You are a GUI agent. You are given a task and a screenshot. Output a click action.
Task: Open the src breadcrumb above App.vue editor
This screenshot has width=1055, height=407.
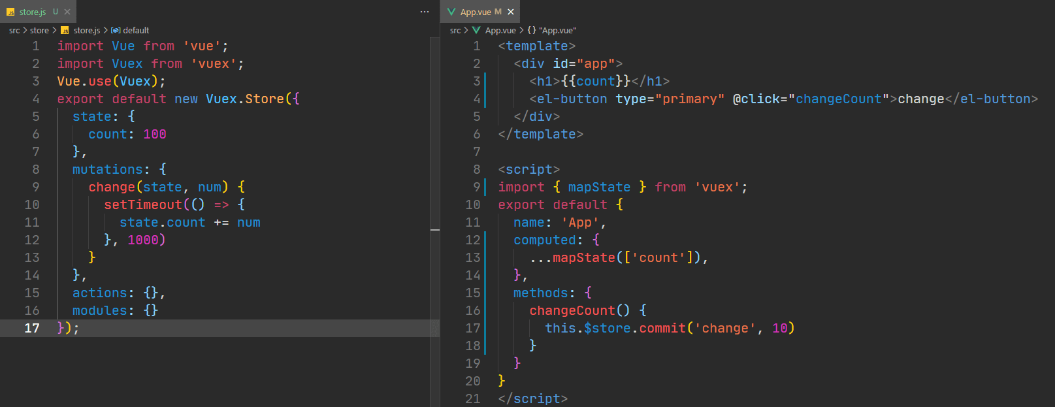tap(455, 30)
